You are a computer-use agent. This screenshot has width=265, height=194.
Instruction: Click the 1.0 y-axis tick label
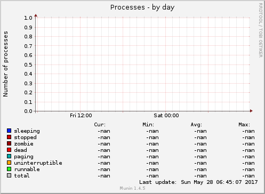click(x=28, y=18)
